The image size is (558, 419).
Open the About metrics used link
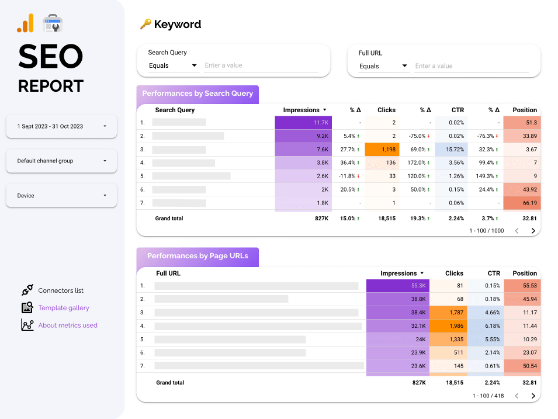click(68, 325)
